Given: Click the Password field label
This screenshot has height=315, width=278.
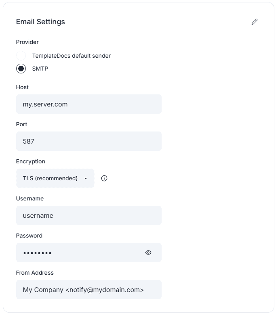Looking at the screenshot, I should click(x=29, y=236).
